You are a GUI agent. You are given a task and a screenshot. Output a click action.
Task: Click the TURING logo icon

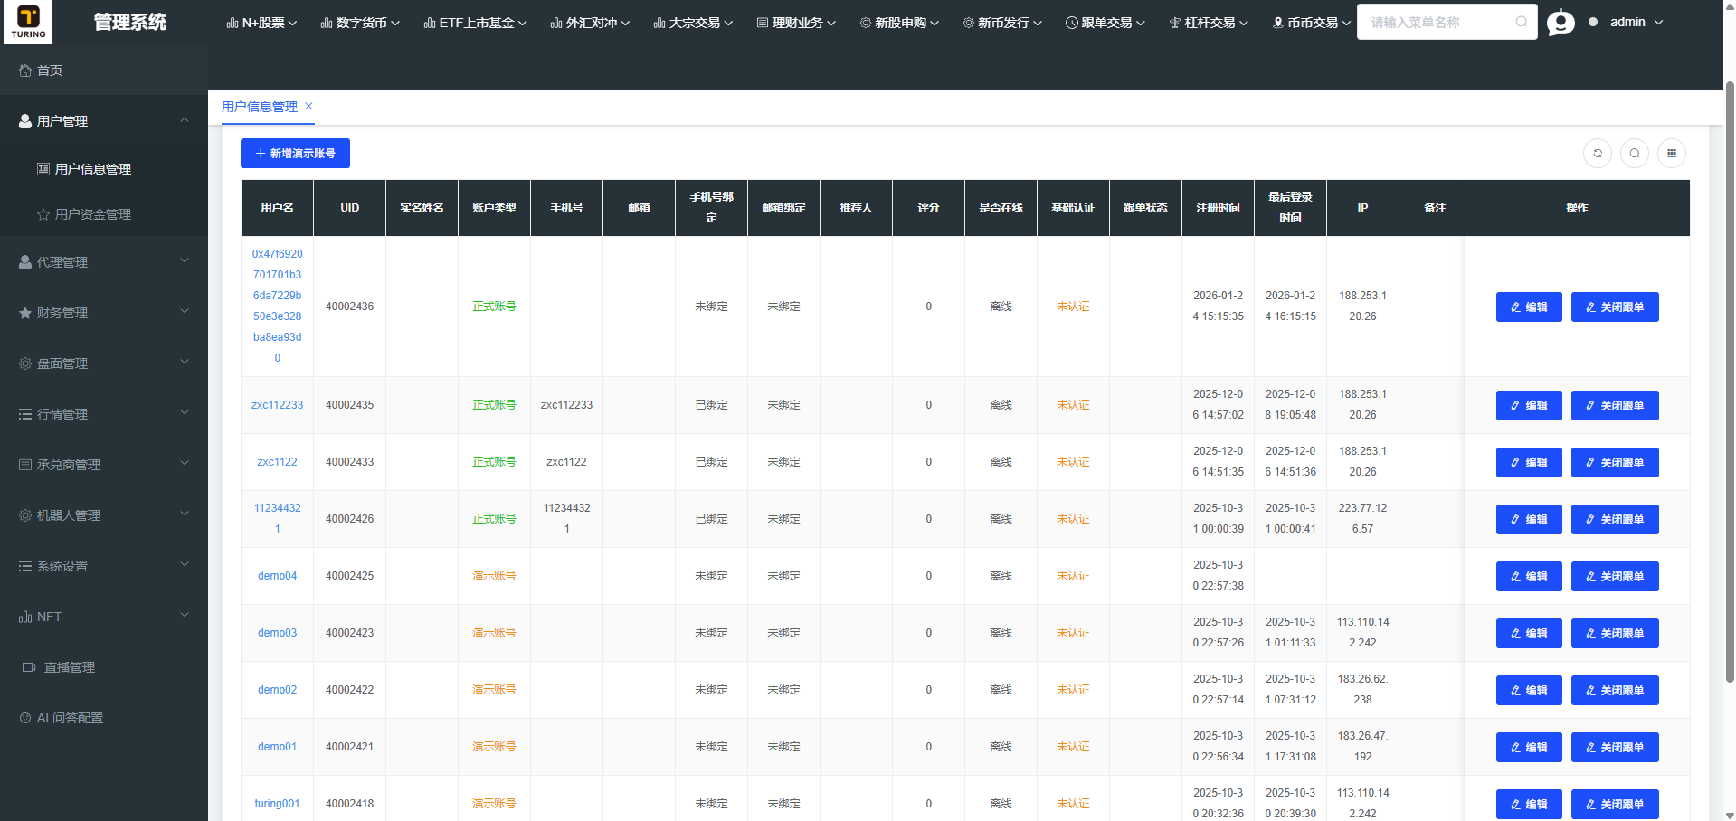(x=28, y=22)
